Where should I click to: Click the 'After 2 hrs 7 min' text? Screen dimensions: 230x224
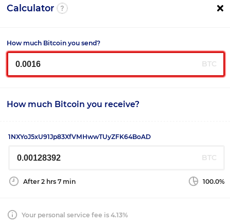pyautogui.click(x=49, y=182)
